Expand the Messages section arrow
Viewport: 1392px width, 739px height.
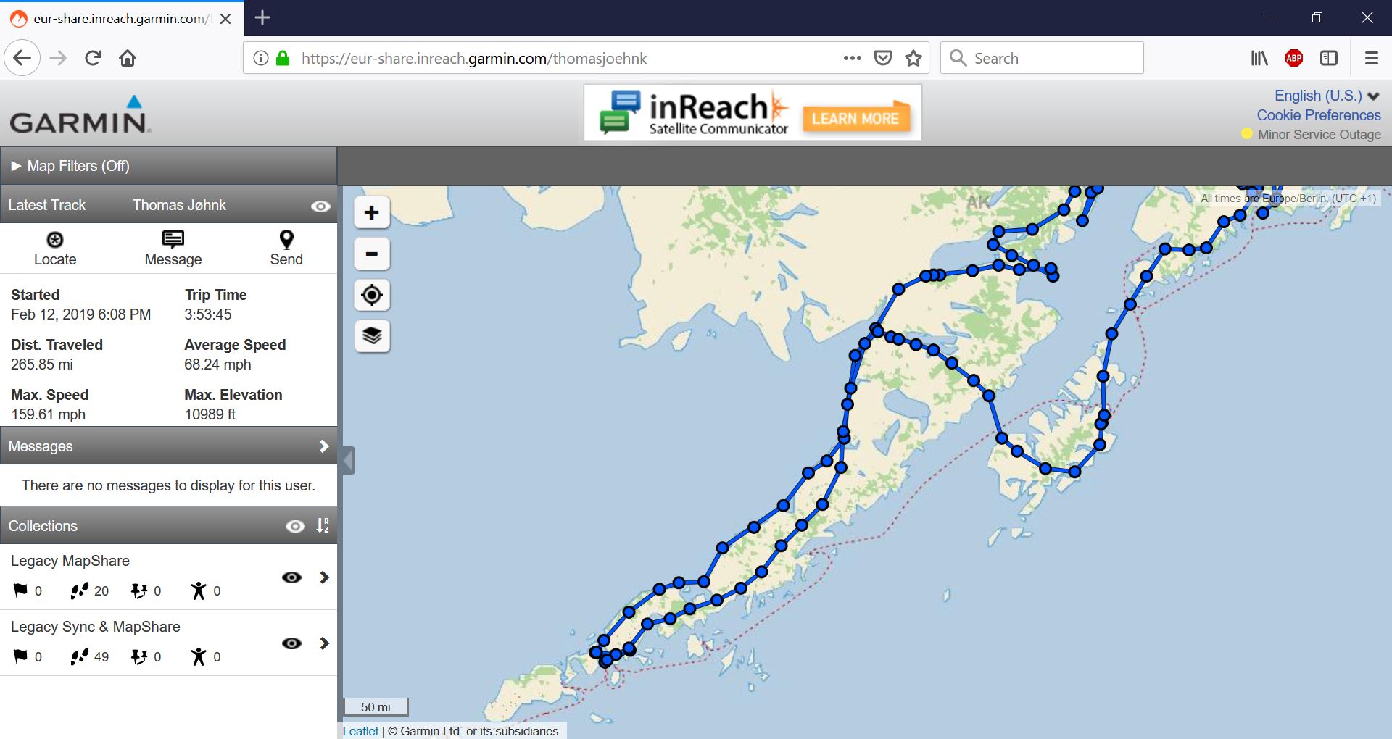pyautogui.click(x=324, y=446)
